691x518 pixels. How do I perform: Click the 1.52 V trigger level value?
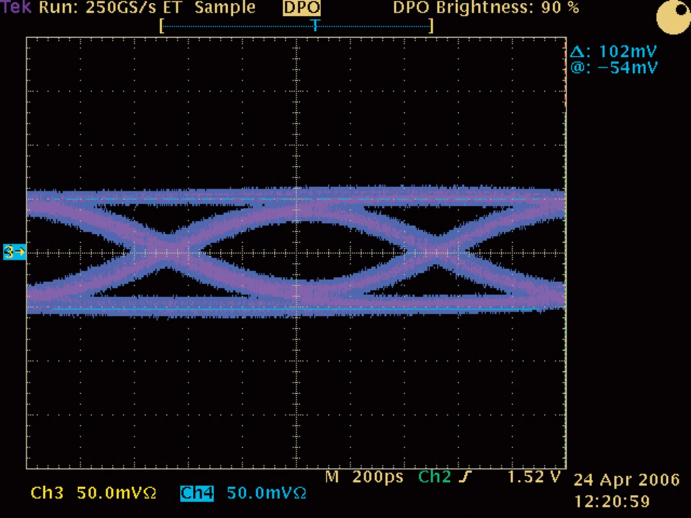coord(534,477)
